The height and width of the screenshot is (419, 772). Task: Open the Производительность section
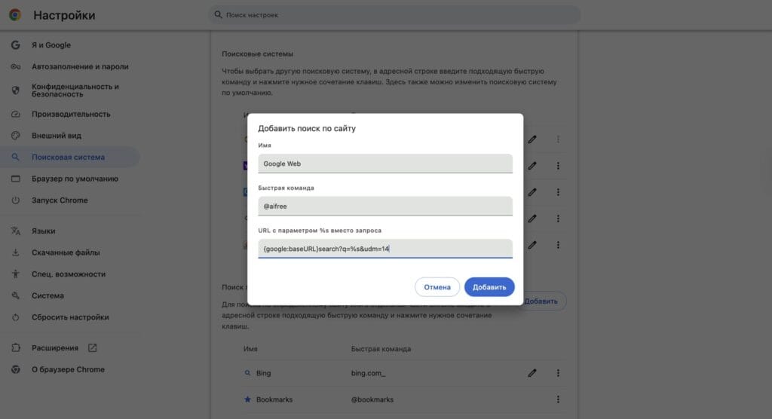pos(70,114)
